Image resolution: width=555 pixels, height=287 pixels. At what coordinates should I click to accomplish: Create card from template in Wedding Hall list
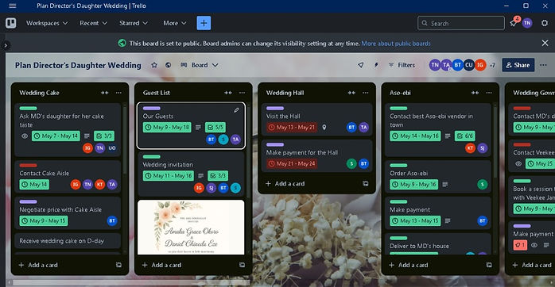coord(365,184)
